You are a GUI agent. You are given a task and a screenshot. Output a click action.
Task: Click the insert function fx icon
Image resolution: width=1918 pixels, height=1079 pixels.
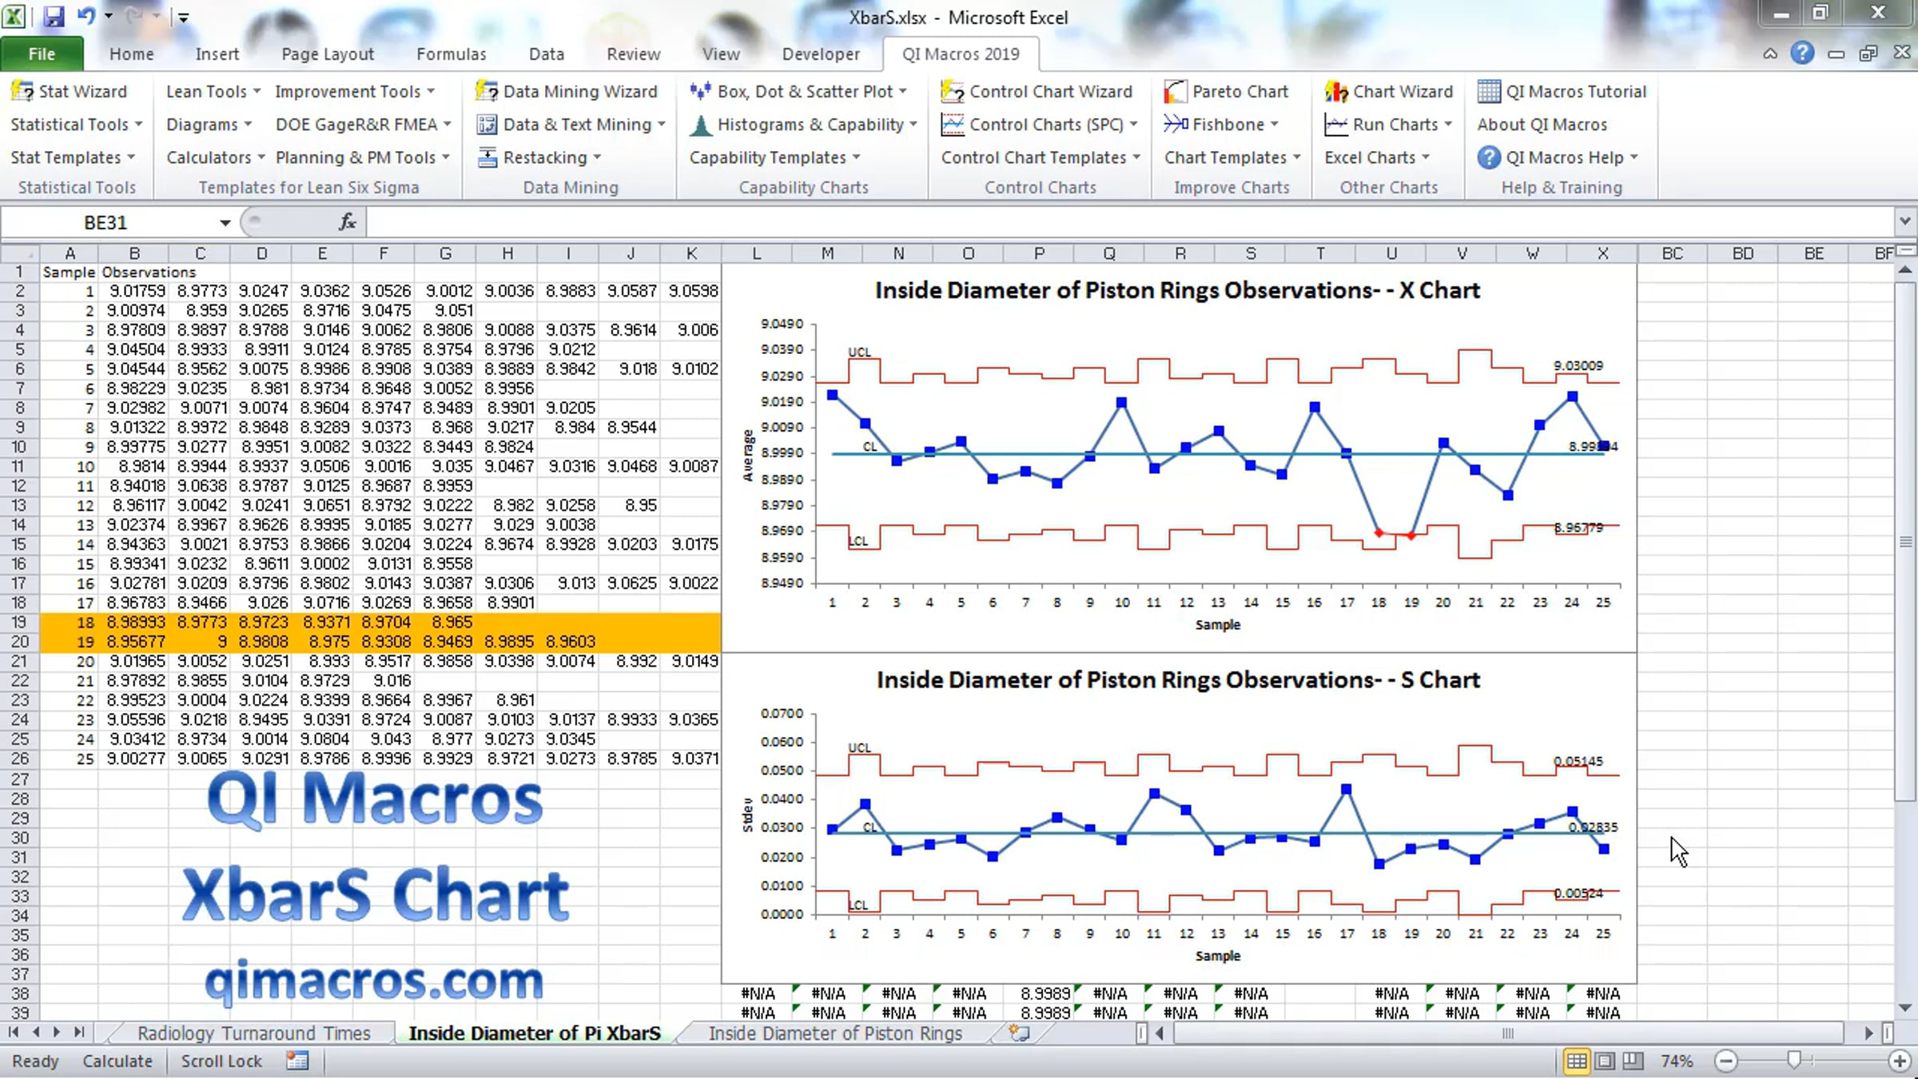pos(348,222)
